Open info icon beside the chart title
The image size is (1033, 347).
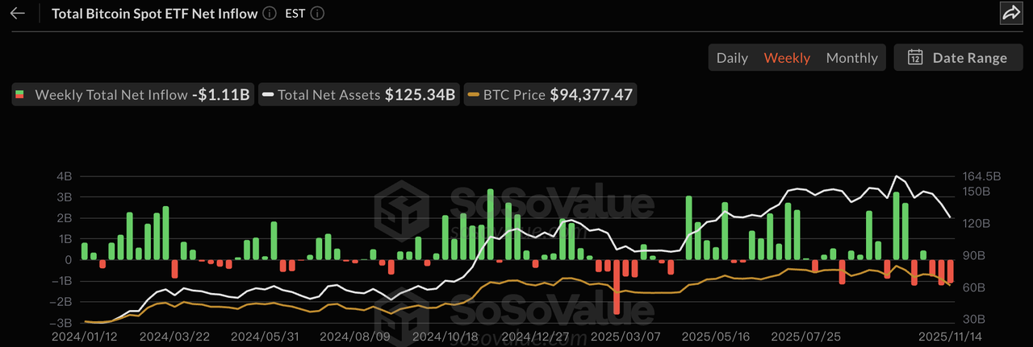pos(270,14)
